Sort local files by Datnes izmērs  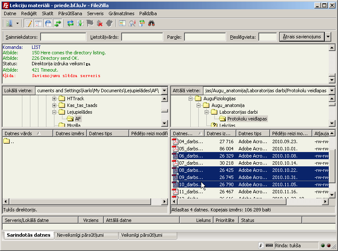[x=70, y=134]
